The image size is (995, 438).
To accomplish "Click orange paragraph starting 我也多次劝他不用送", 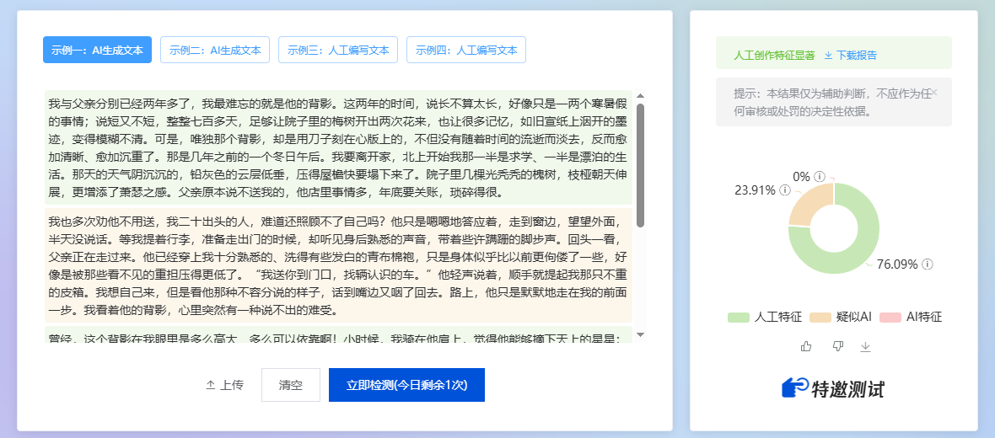I will click(x=338, y=265).
